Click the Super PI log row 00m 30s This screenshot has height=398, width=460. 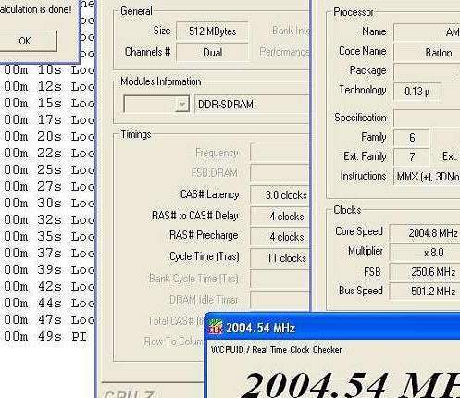(x=49, y=204)
